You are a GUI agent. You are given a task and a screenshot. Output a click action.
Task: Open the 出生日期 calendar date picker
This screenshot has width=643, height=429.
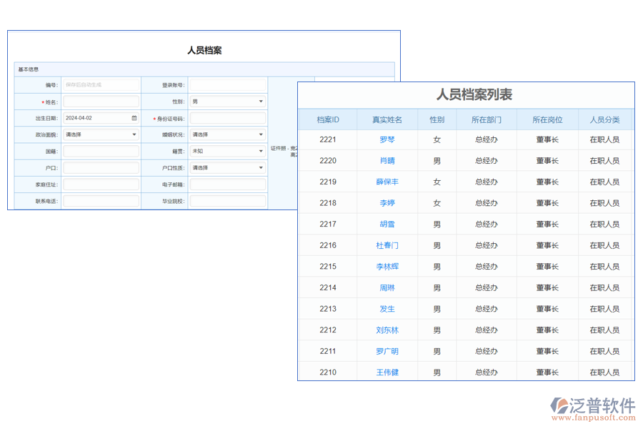[x=135, y=117]
